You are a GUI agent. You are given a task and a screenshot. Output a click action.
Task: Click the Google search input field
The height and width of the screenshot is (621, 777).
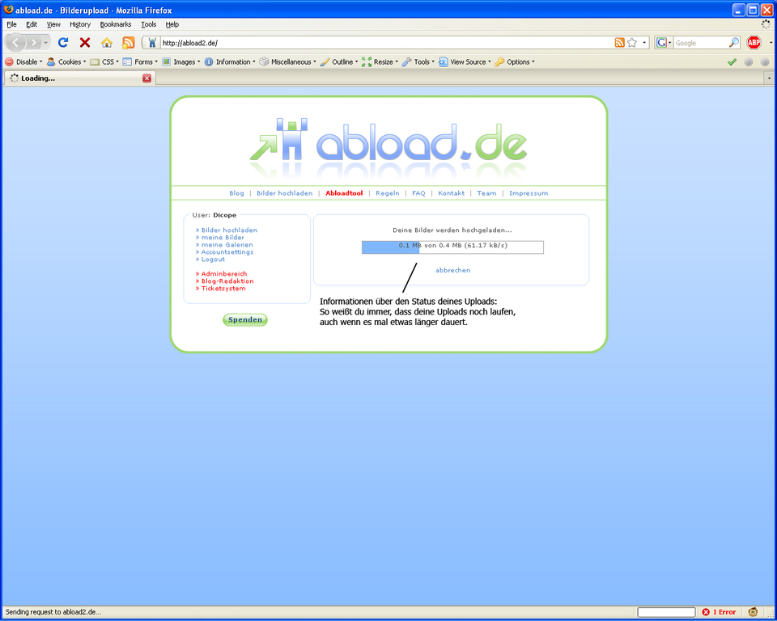pos(700,43)
